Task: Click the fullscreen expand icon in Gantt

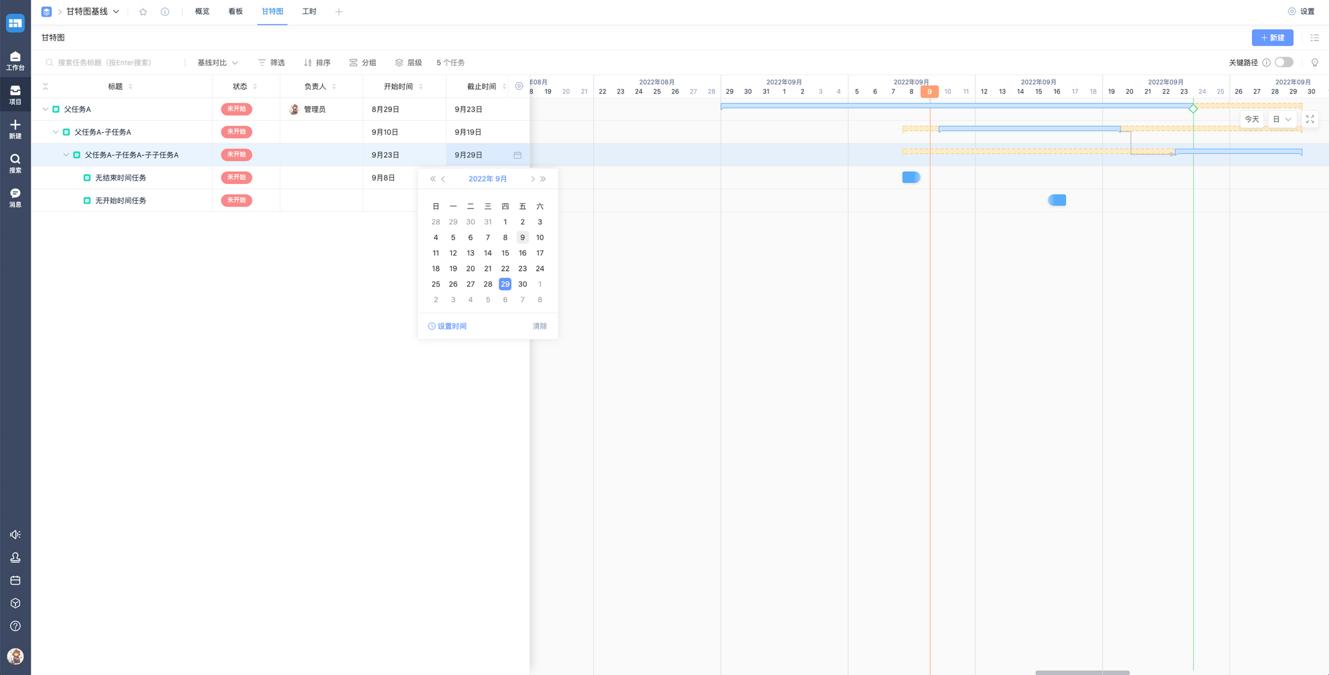Action: coord(1310,119)
